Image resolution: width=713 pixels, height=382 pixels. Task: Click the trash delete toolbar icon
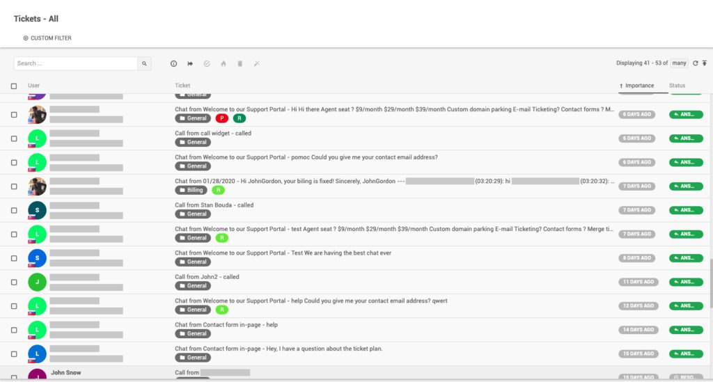point(240,63)
